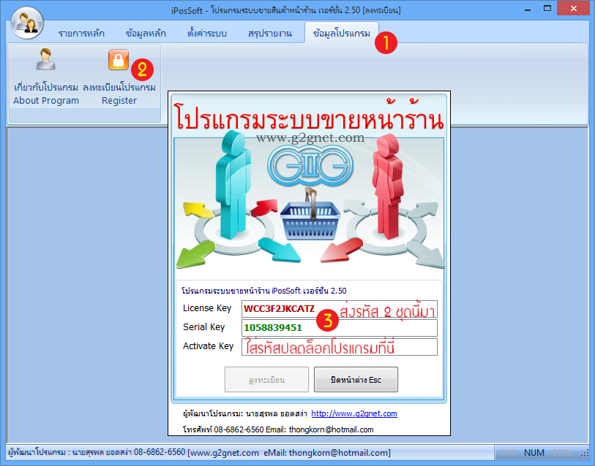
Task: Click the SCRL indicator in status bar
Action: click(561, 453)
